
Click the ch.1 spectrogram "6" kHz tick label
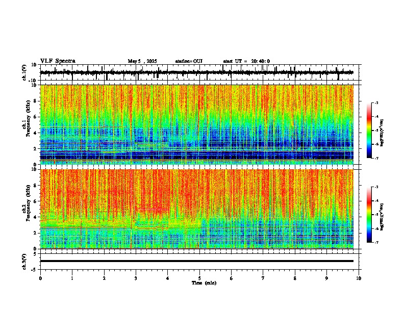[x=35, y=117]
